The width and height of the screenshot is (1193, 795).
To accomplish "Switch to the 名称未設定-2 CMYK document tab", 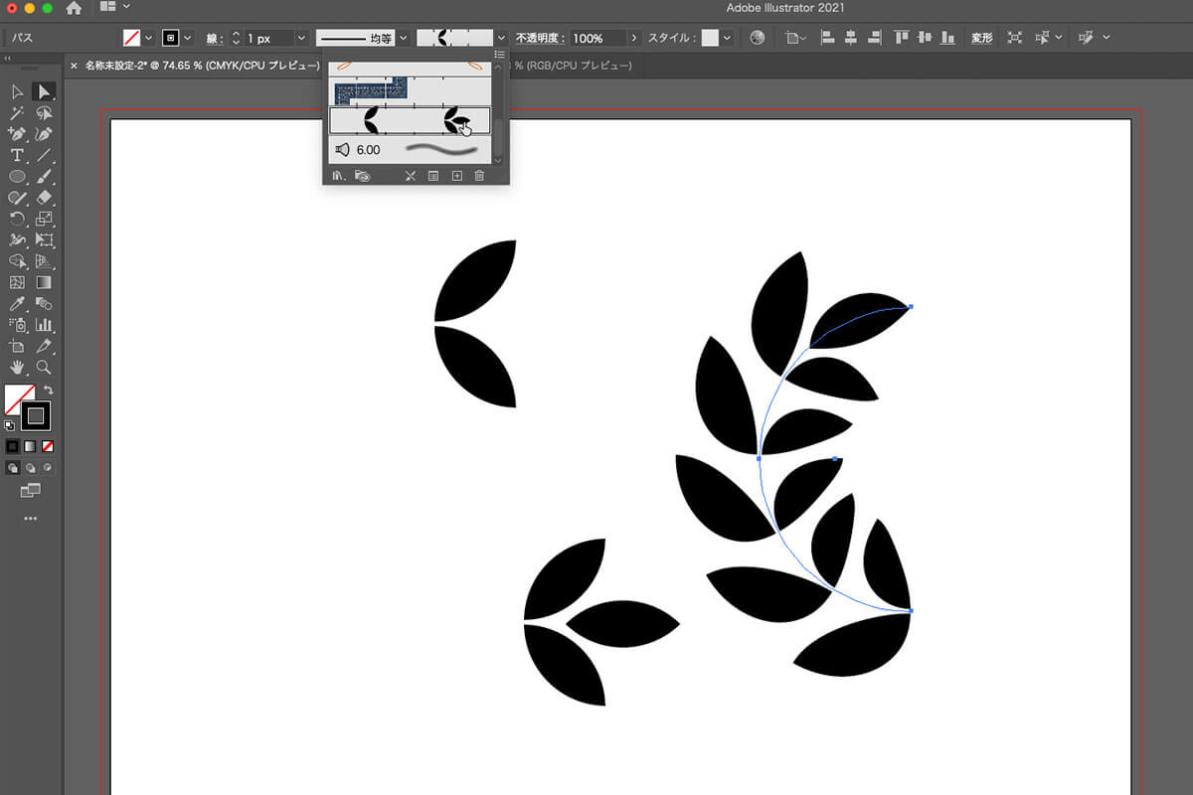I will point(189,66).
